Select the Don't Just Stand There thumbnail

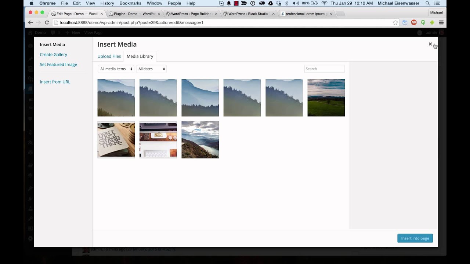116,140
